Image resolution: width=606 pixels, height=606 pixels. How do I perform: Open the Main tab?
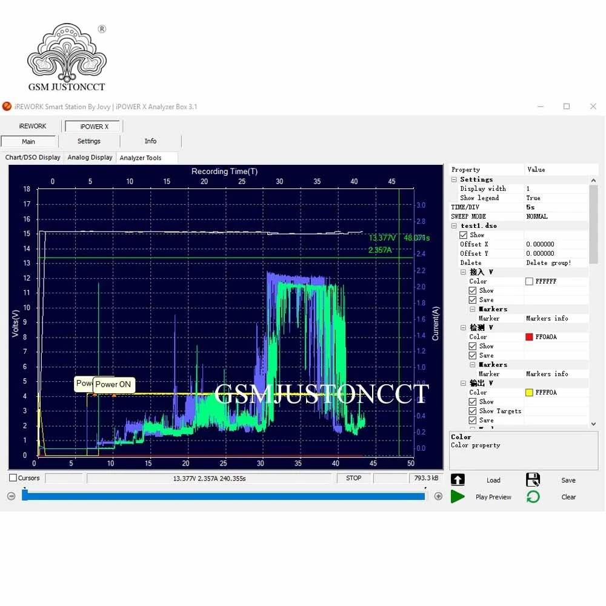pos(28,141)
